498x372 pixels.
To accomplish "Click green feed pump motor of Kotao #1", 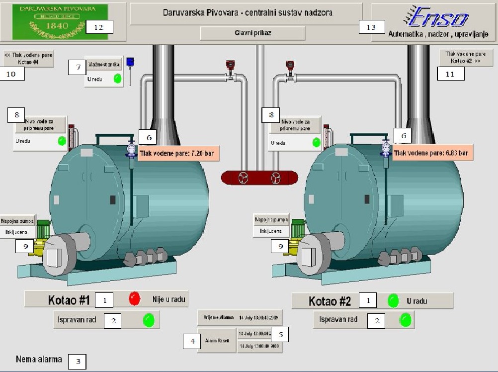I will tap(43, 230).
